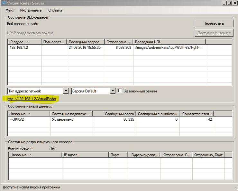Open the Справка menu
The width and height of the screenshot is (238, 191).
55,10
